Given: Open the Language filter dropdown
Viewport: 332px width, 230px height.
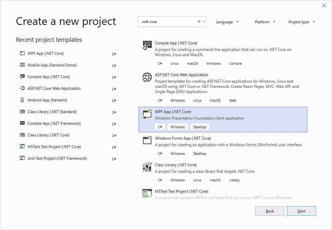Looking at the screenshot, I should [227, 22].
